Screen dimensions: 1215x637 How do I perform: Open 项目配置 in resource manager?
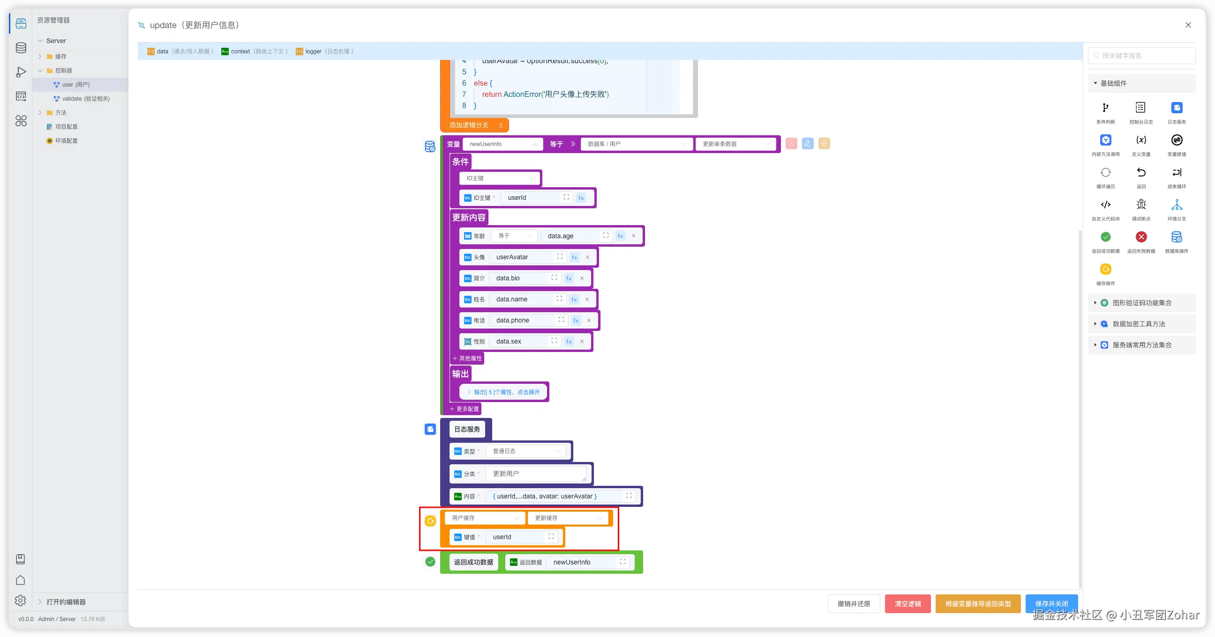point(66,127)
